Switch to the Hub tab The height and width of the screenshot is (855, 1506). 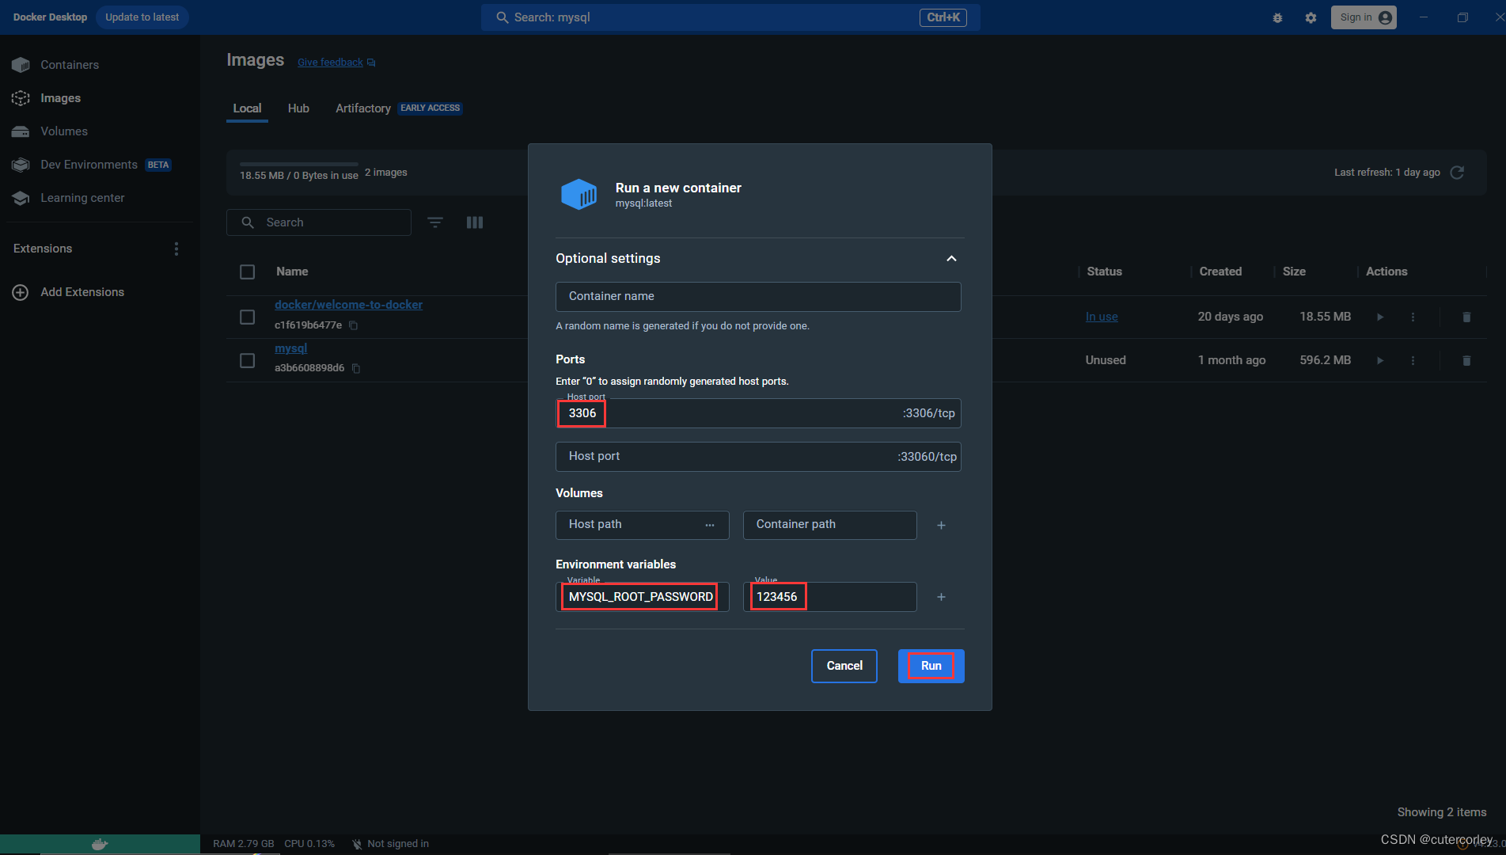[x=298, y=108]
